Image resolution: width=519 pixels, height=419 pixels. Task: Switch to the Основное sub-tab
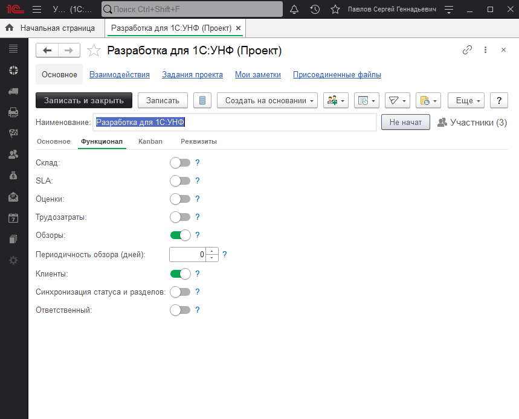click(x=54, y=141)
